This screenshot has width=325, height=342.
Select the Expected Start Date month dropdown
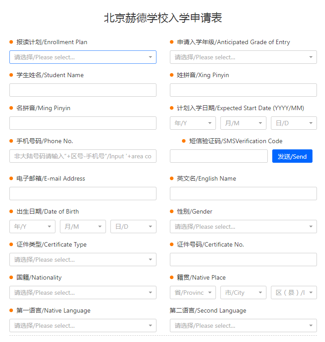click(x=243, y=123)
